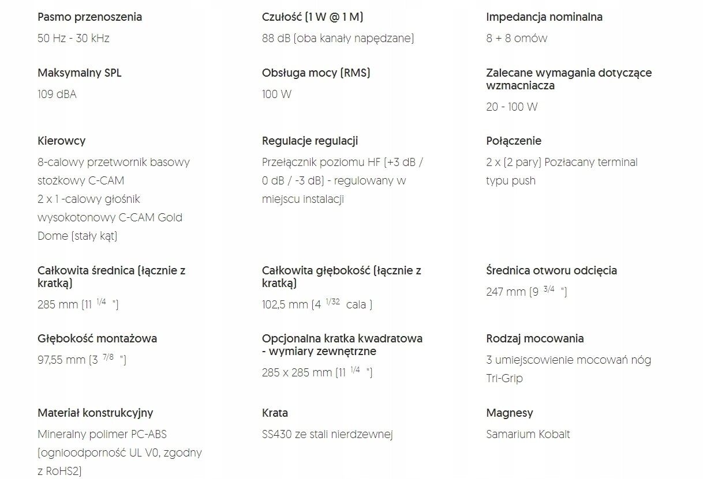Click the Samarium Kobalt value

(528, 434)
